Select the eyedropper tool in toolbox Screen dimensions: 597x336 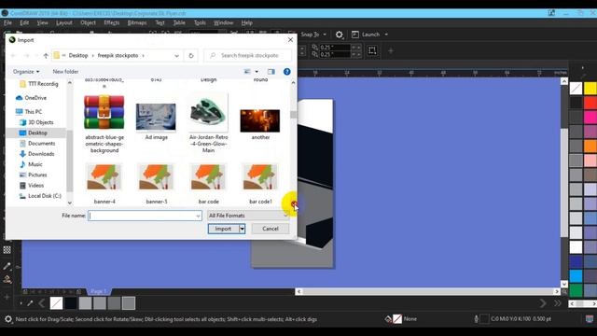(x=7, y=266)
